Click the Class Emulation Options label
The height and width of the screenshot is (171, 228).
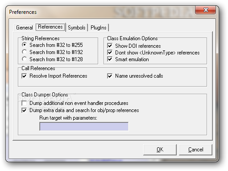(x=133, y=38)
